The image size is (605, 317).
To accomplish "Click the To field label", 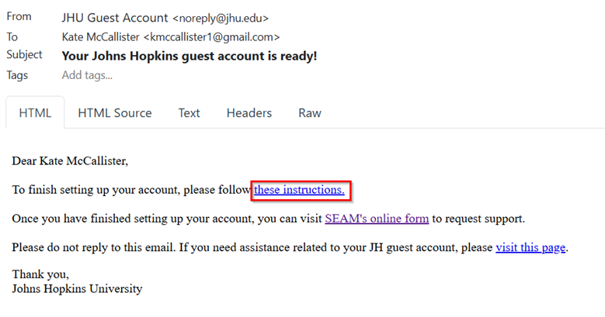I will pos(12,37).
